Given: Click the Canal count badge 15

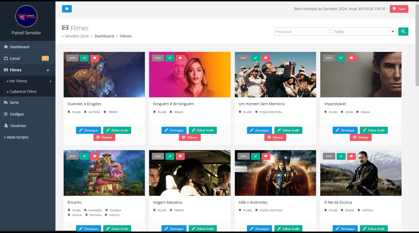Looking at the screenshot, I should tap(45, 58).
